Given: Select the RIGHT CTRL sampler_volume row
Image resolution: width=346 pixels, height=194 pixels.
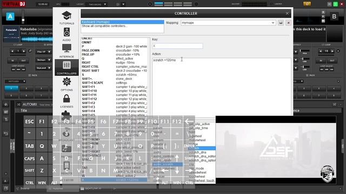Looking at the screenshot, I should (x=114, y=67).
